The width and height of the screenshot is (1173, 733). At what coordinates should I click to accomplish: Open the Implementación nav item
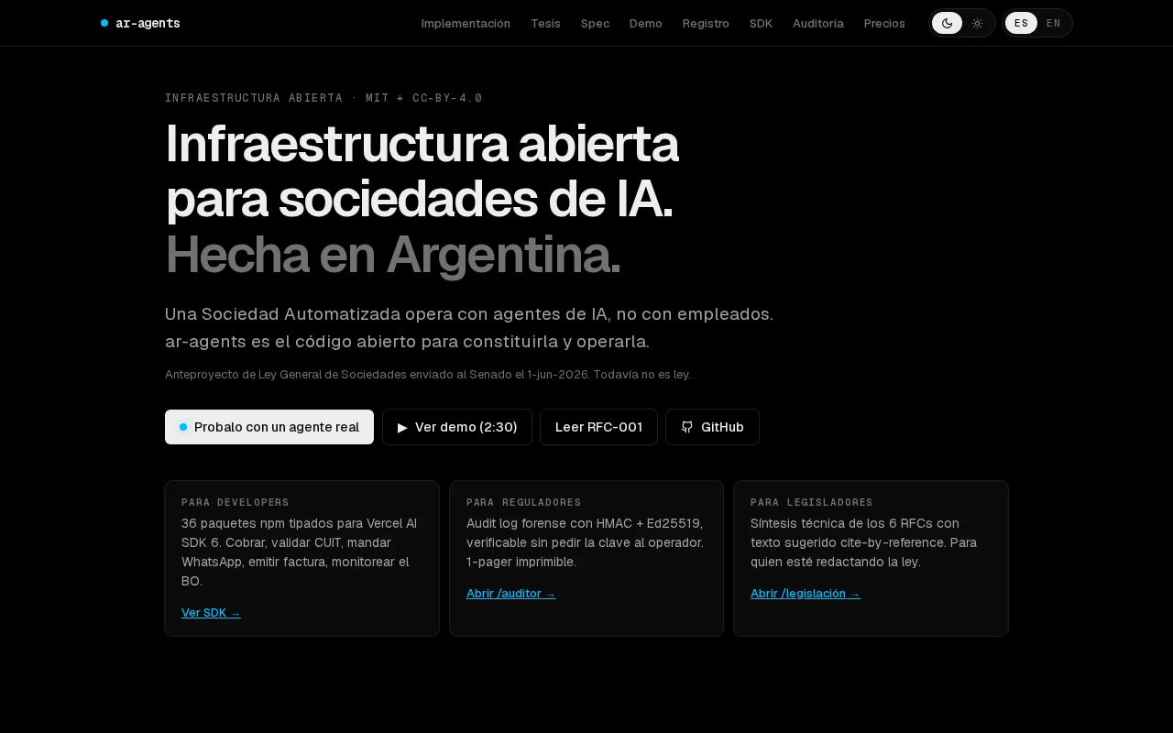point(466,23)
